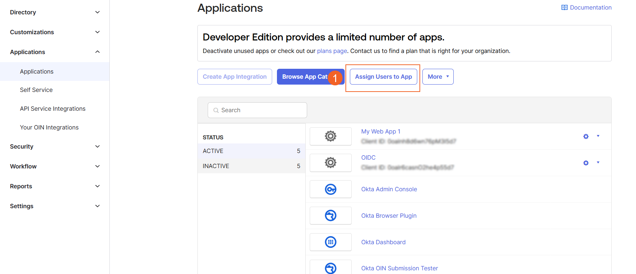This screenshot has width=636, height=274.
Task: Open settings gear for OIDC app
Action: [586, 163]
